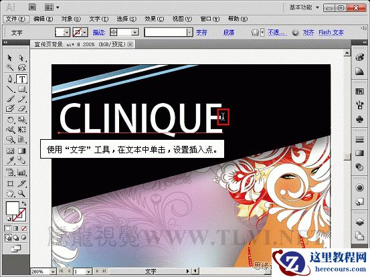Screen dimensions: 370x277
Task: Activate the Zoom tool
Action: pos(21,193)
